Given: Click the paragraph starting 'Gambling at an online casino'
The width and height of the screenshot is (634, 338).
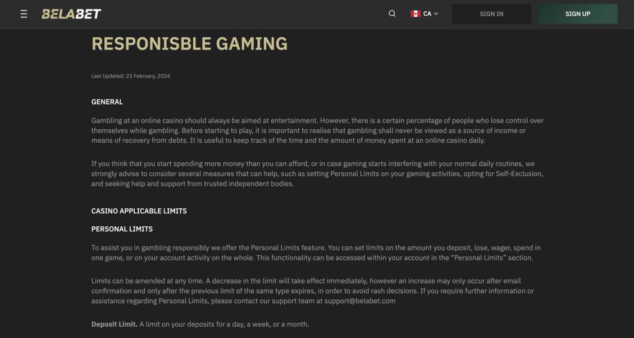Looking at the screenshot, I should [x=317, y=131].
